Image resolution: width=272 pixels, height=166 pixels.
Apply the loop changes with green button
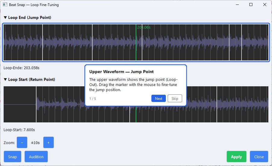tap(236, 157)
